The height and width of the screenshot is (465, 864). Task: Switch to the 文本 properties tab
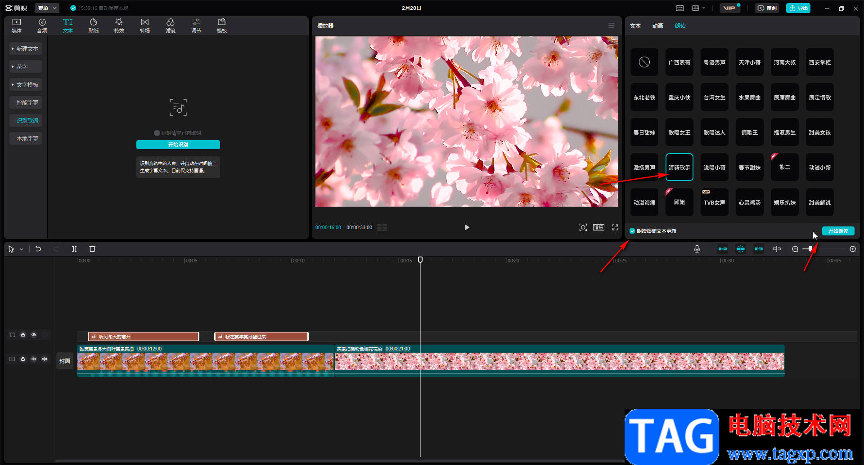point(635,26)
